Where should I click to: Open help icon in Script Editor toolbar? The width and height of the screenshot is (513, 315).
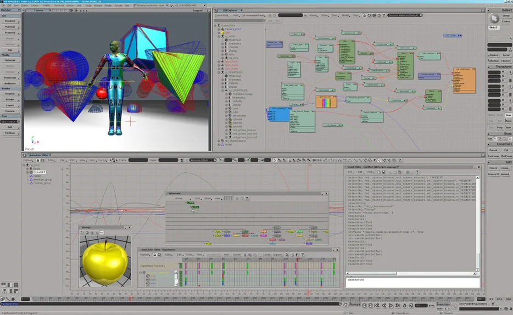pos(417,172)
